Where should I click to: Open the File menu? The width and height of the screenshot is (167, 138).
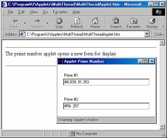10,12
